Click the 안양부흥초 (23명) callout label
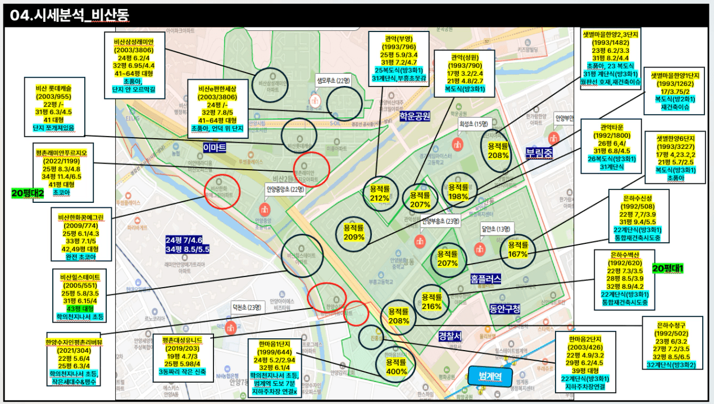Image resolution: width=714 pixels, height=404 pixels. (x=440, y=221)
